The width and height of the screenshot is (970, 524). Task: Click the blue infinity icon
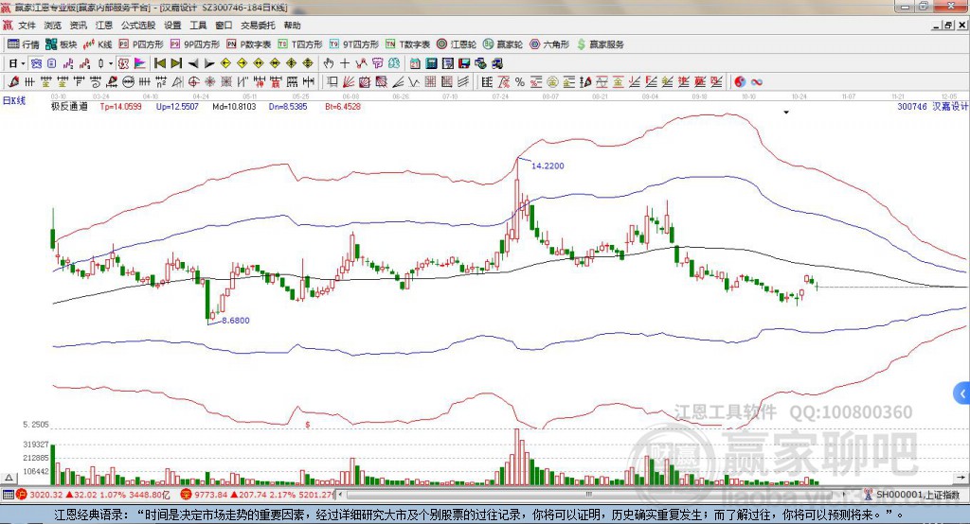coord(756,81)
